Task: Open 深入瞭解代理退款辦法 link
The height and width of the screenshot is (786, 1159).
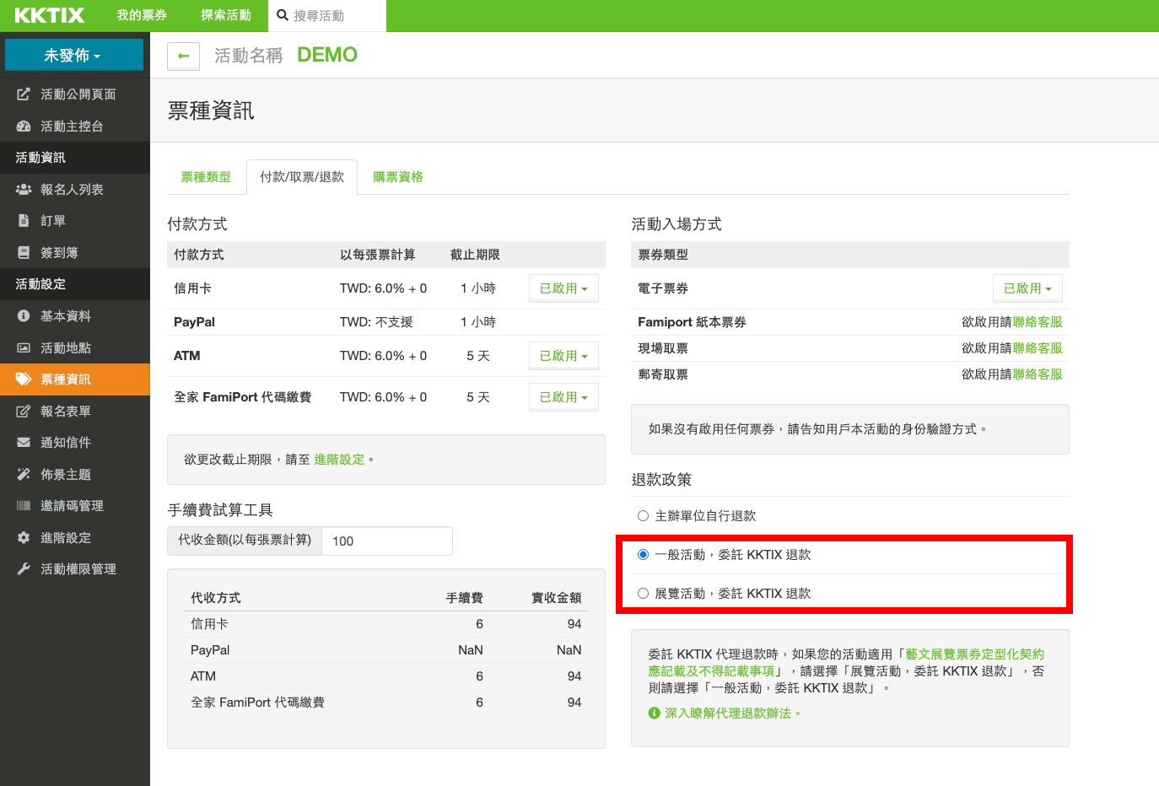Action: [x=732, y=713]
